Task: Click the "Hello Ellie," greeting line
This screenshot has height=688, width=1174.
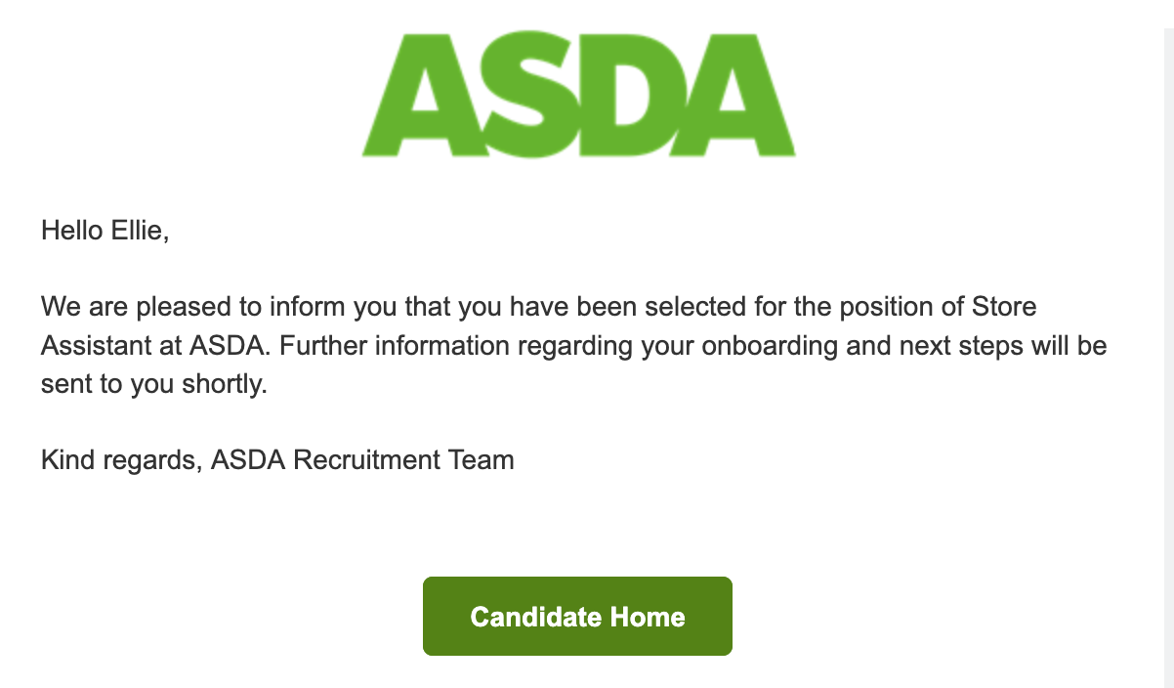Action: pyautogui.click(x=105, y=233)
